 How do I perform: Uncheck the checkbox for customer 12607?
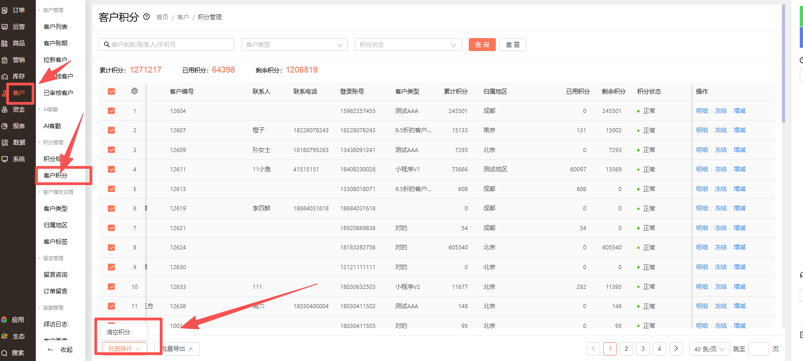tap(111, 130)
